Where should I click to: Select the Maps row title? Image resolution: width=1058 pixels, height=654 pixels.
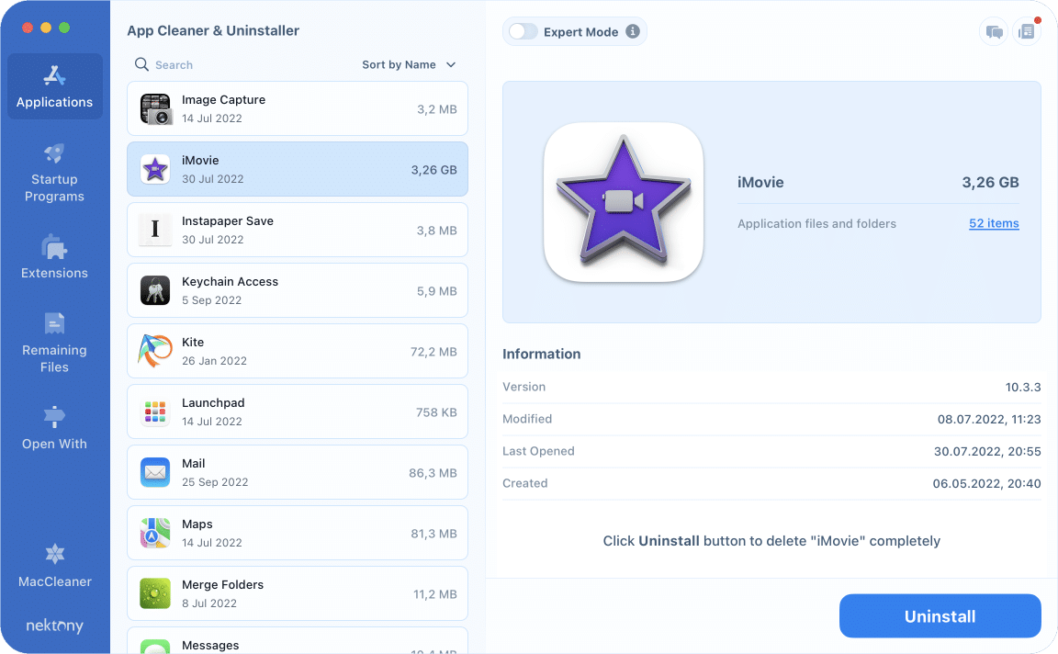(x=197, y=524)
